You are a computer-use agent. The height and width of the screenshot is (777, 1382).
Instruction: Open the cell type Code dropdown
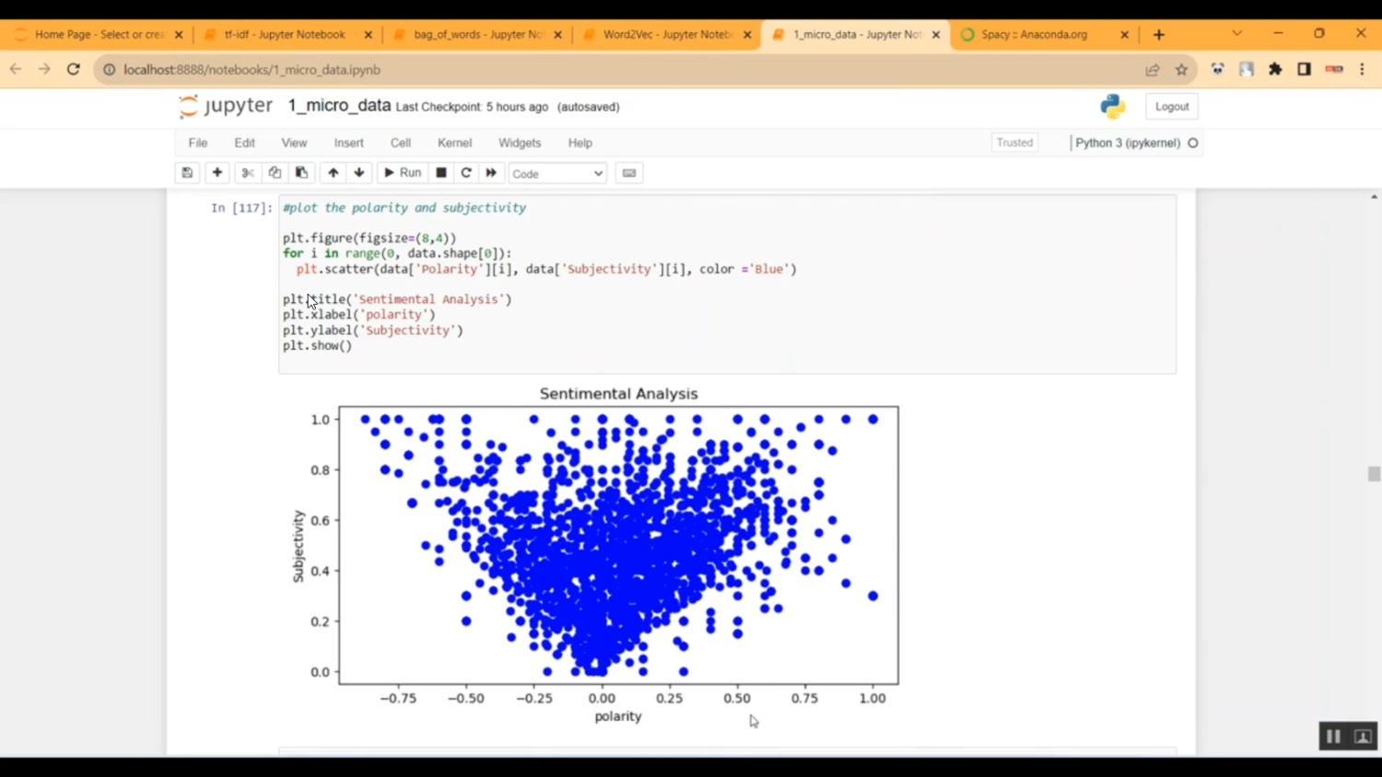pos(557,174)
